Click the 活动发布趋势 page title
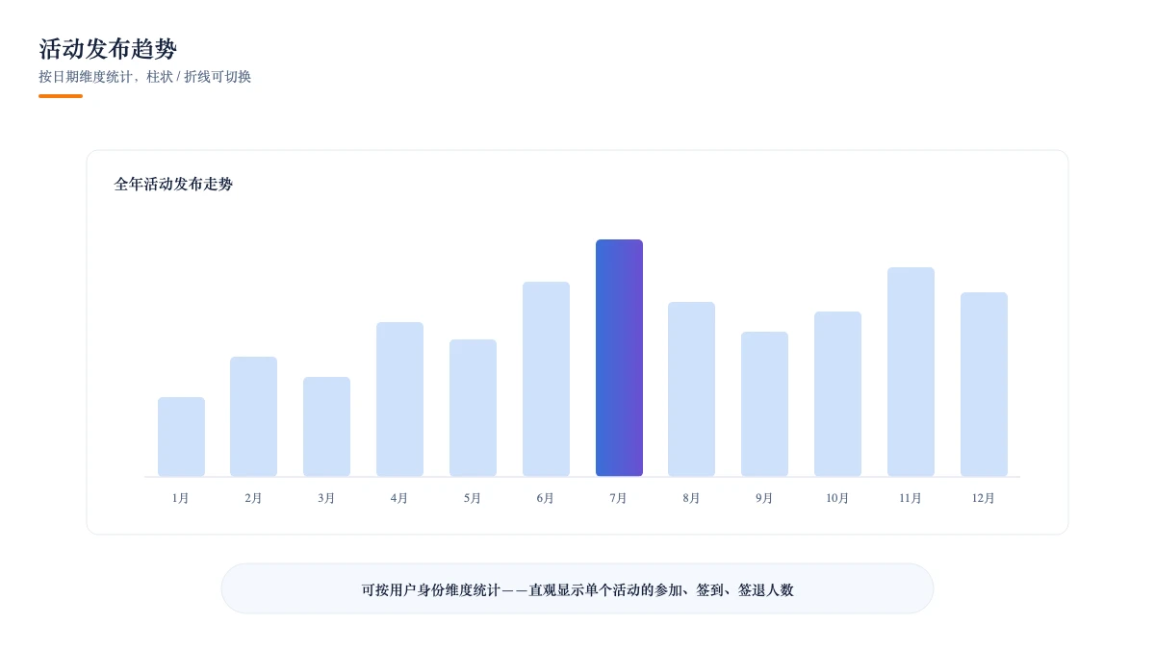This screenshot has height=649, width=1155. pyautogui.click(x=108, y=49)
